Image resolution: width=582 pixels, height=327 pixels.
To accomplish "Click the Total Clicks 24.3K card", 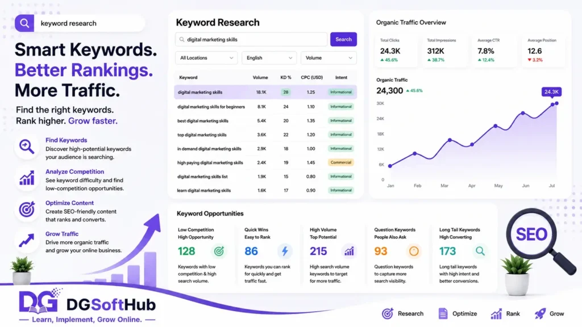I will pyautogui.click(x=397, y=51).
